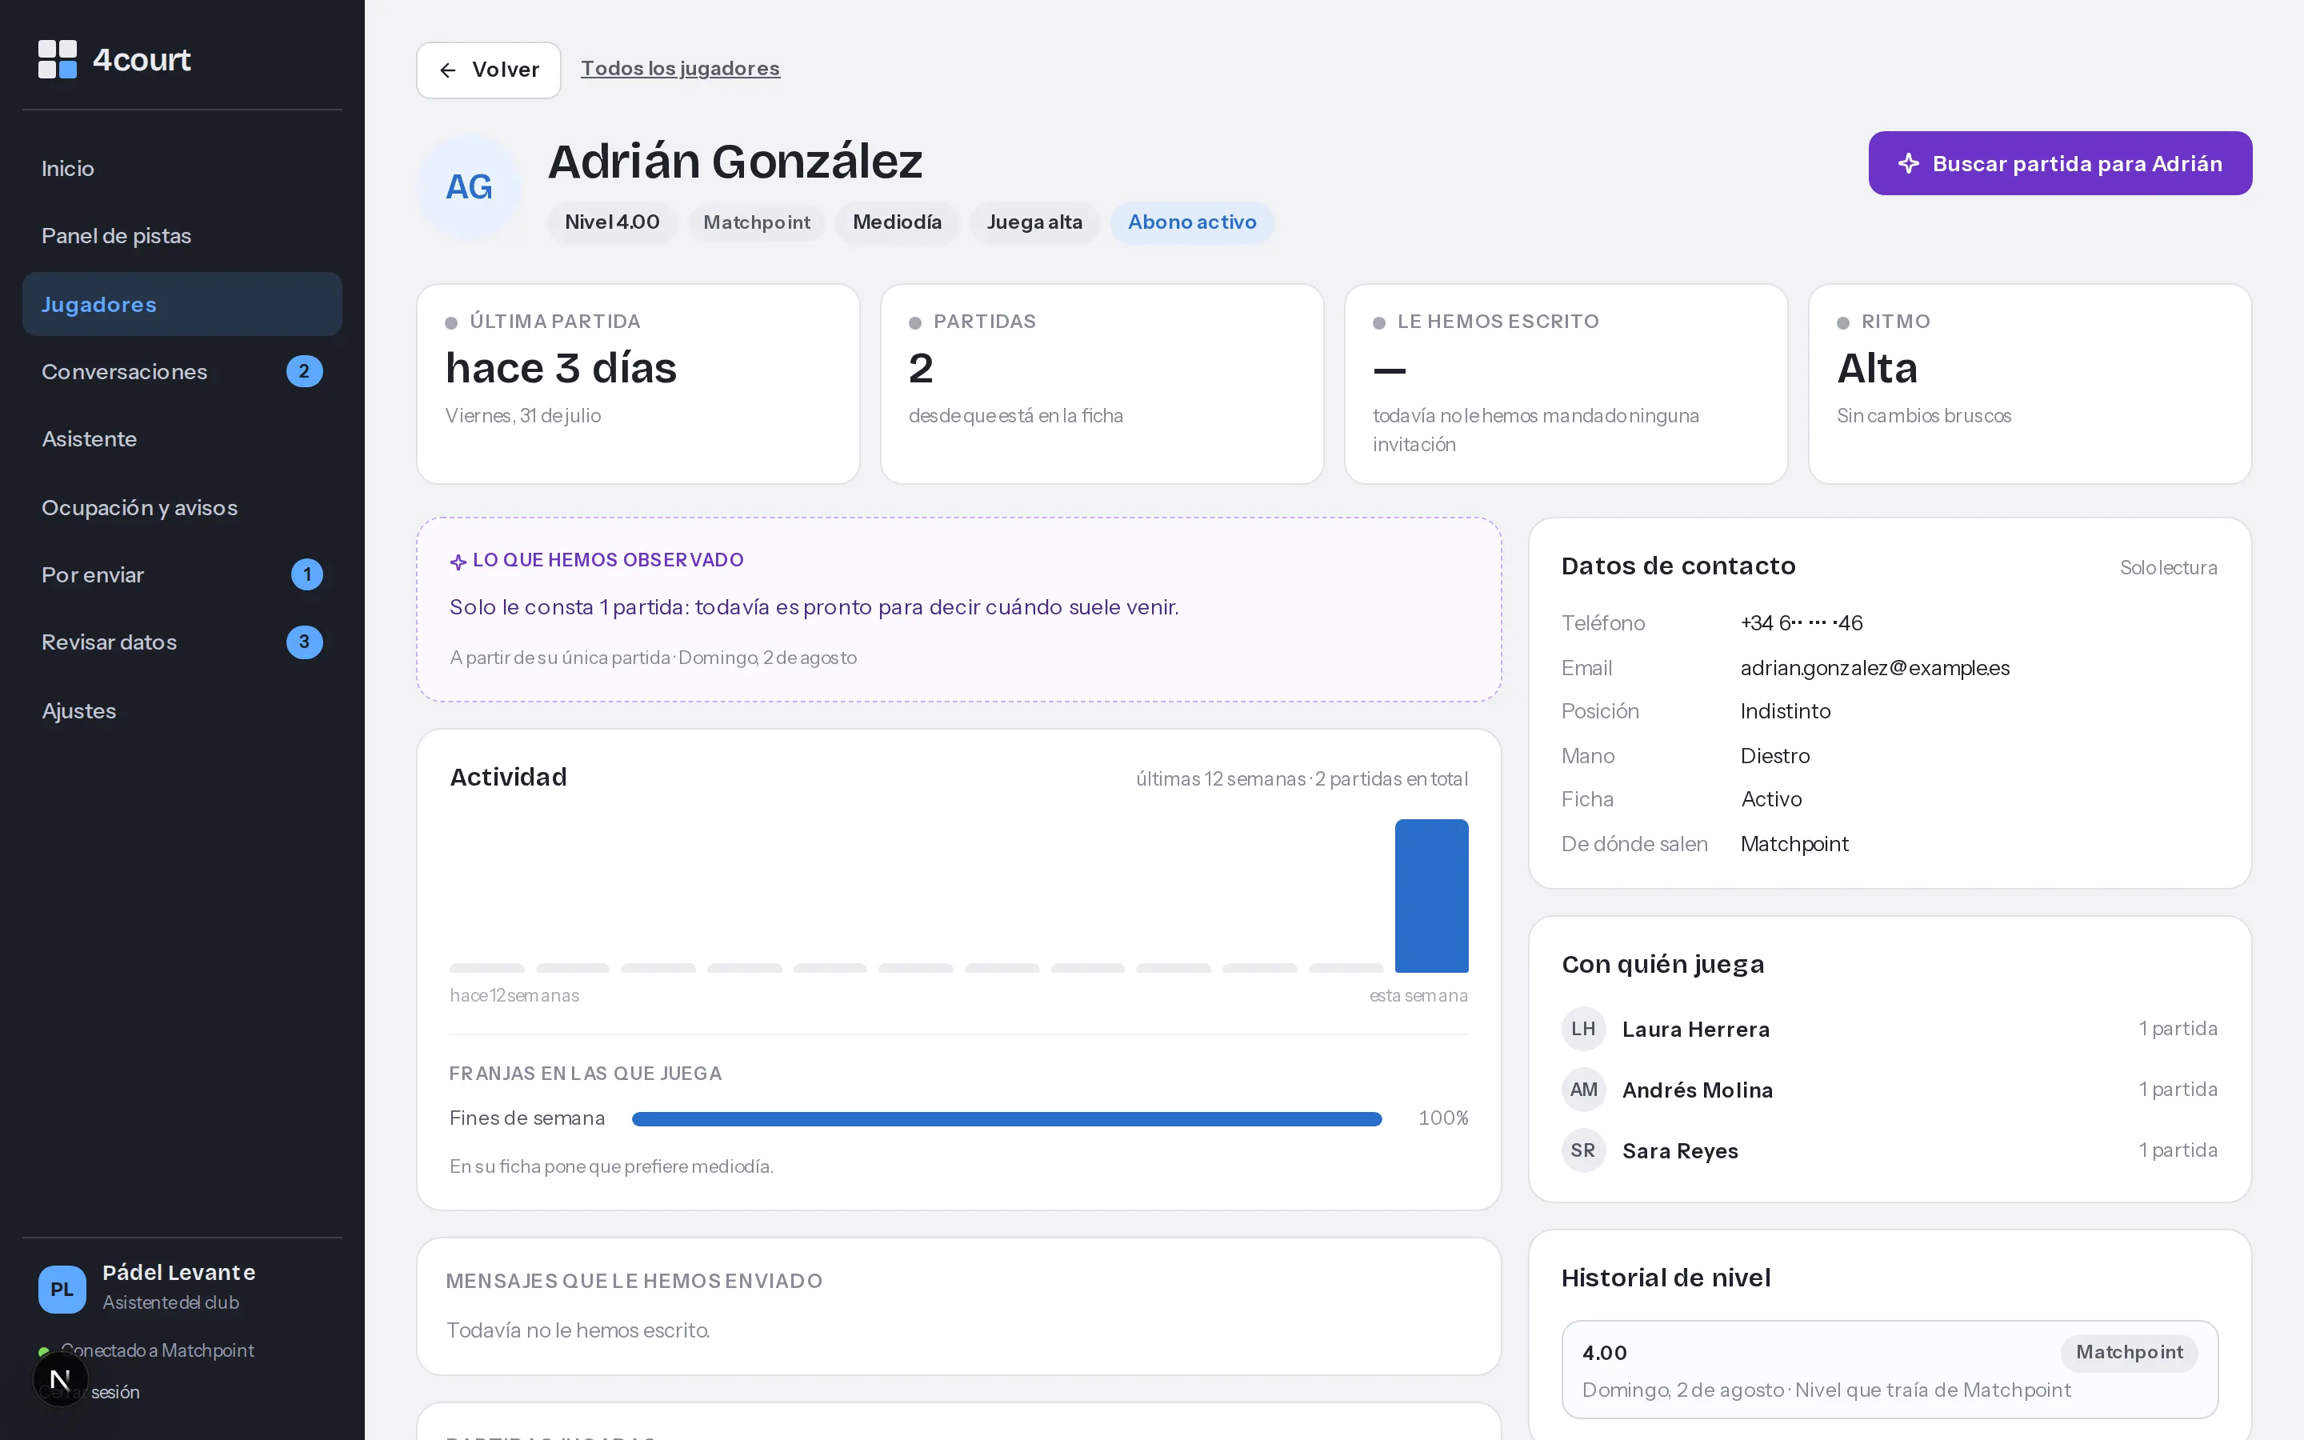Open the Última partida card
Viewport: 2304px width, 1440px height.
point(638,384)
